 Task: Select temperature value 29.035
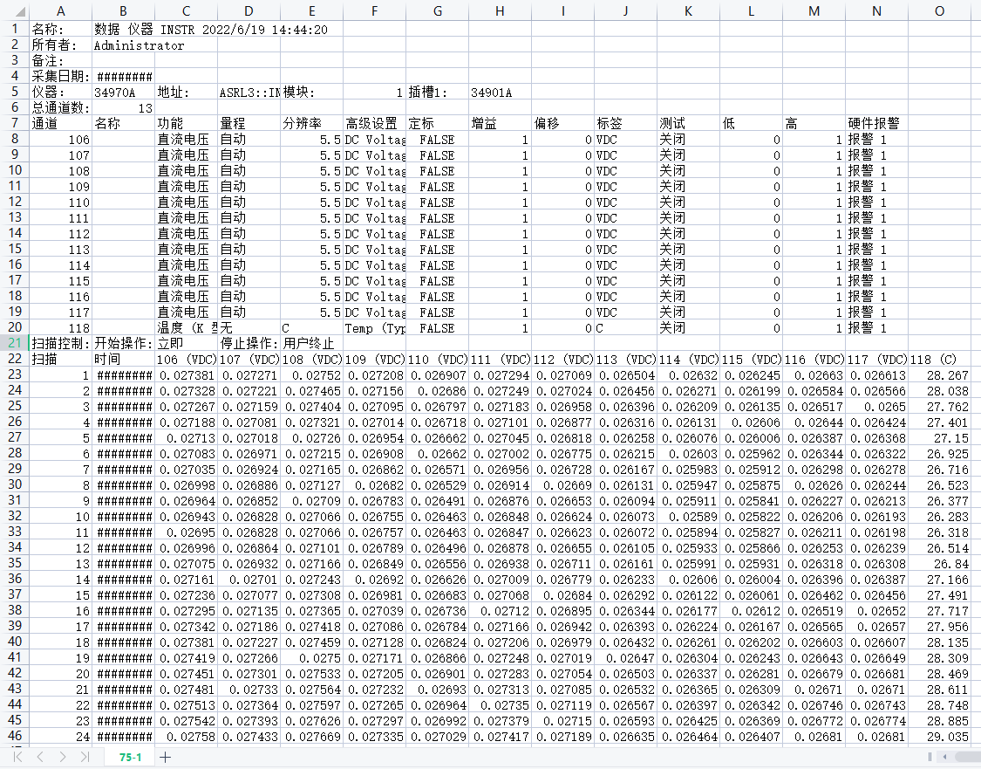tap(939, 737)
